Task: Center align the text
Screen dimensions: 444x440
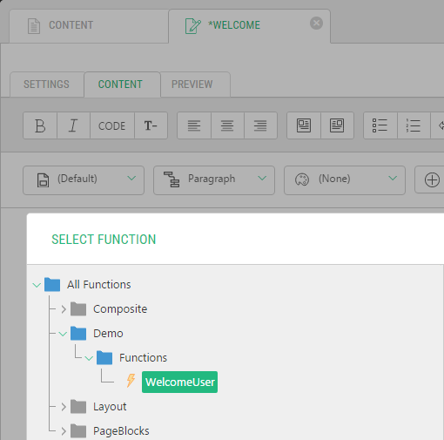Action: [x=227, y=125]
